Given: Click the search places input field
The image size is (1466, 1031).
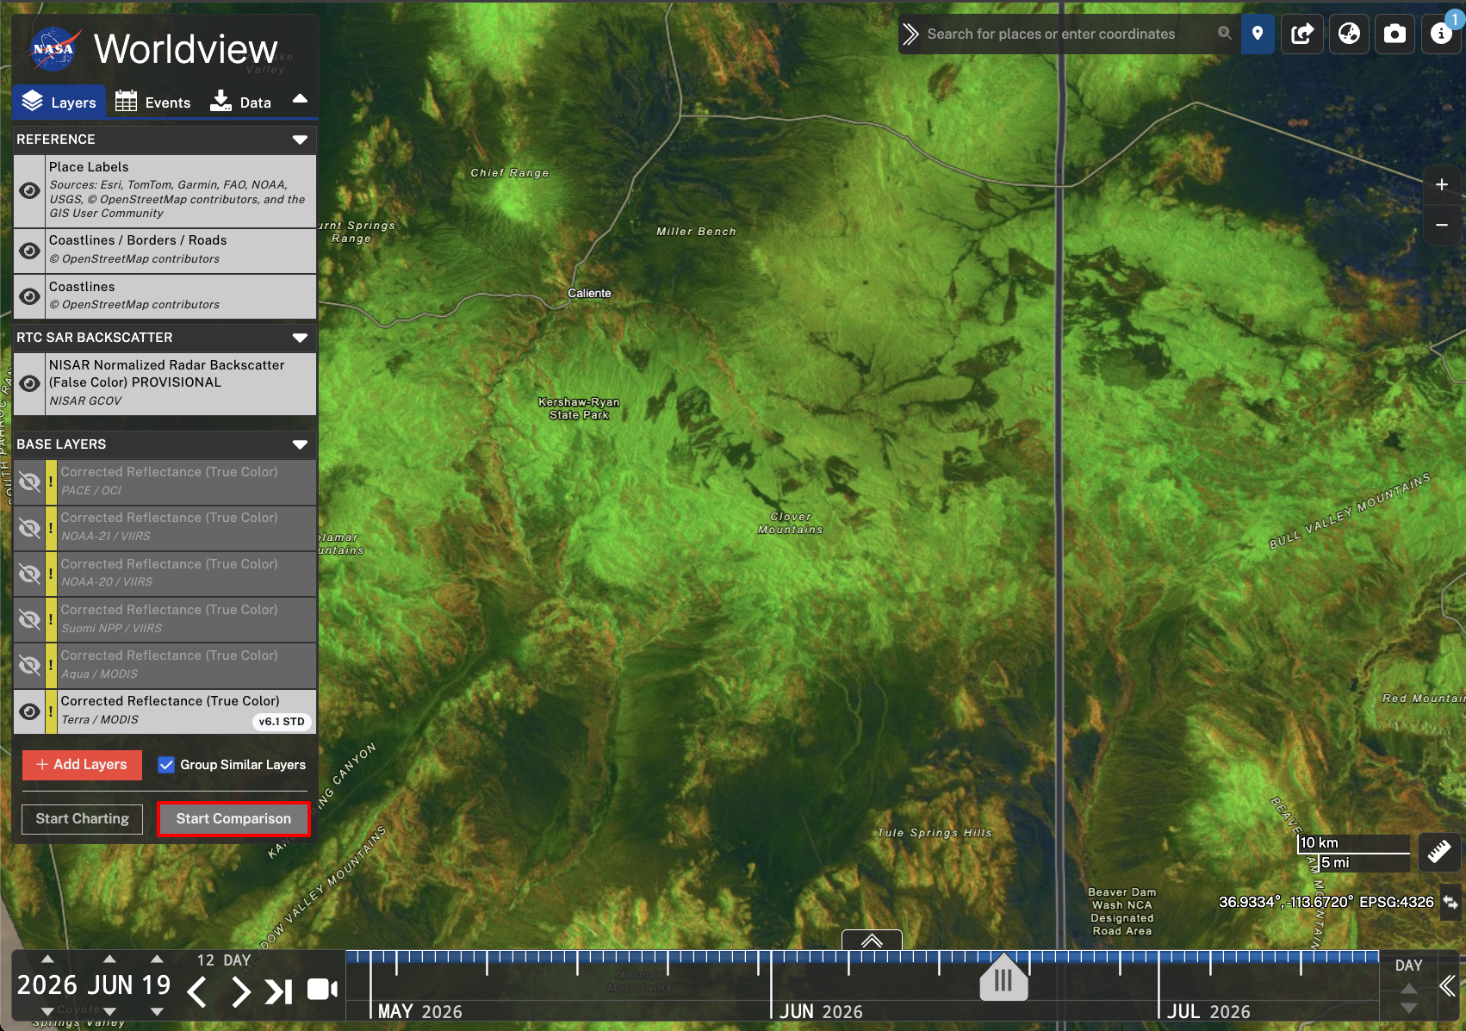Looking at the screenshot, I should click(x=1066, y=34).
